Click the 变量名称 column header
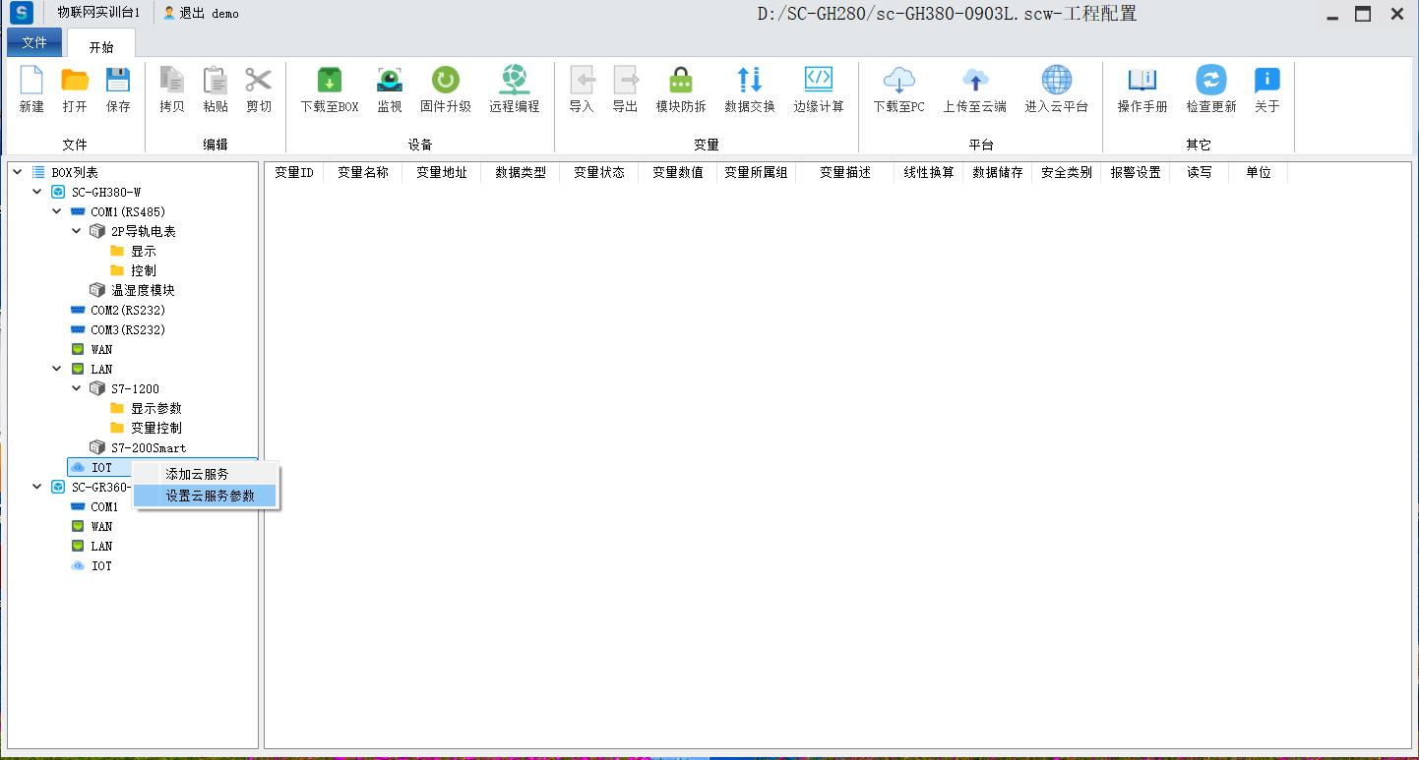 [362, 172]
